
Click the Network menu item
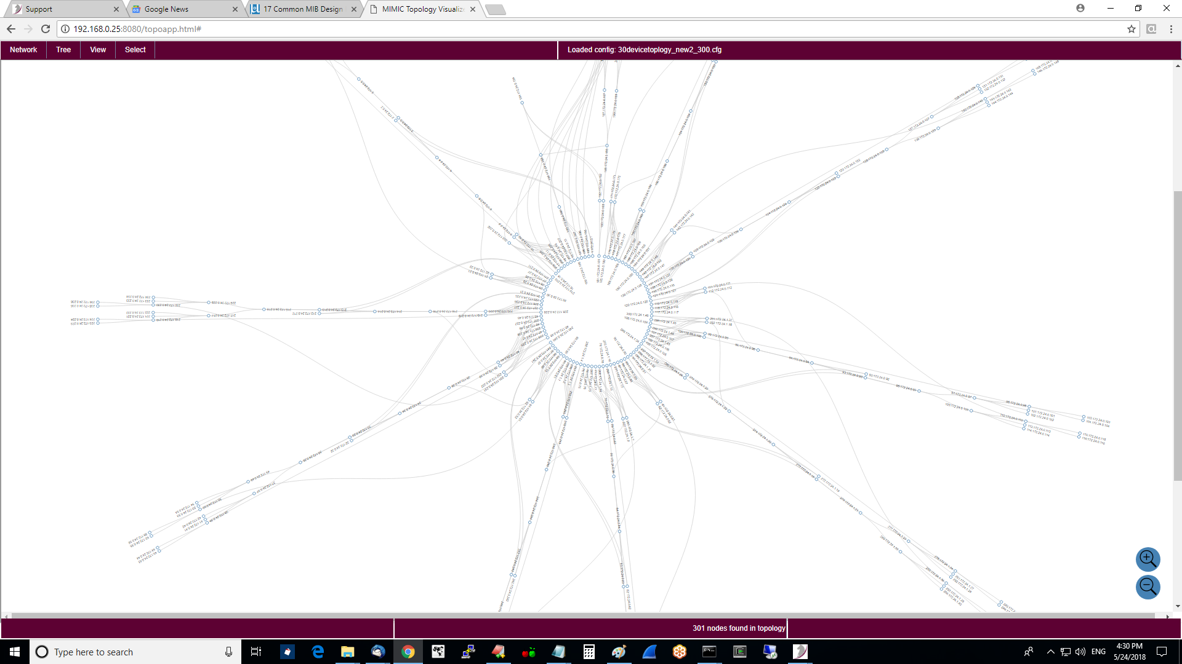pos(23,49)
